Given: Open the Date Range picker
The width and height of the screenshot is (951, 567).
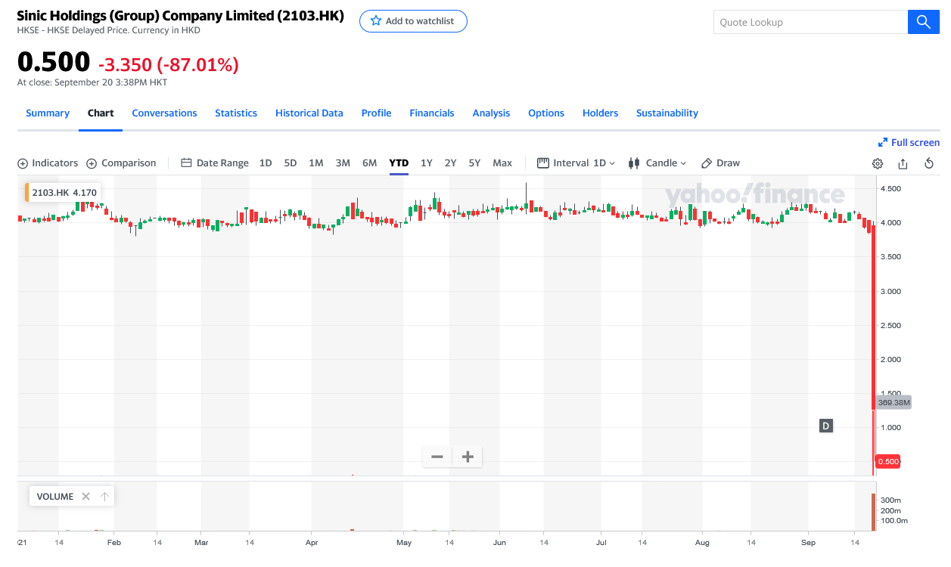Looking at the screenshot, I should [215, 163].
